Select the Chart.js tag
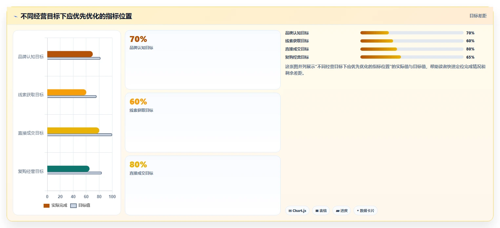This screenshot has height=228, width=500. coord(297,211)
